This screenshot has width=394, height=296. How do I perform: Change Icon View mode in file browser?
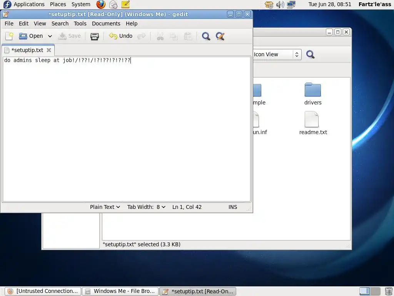coord(277,54)
